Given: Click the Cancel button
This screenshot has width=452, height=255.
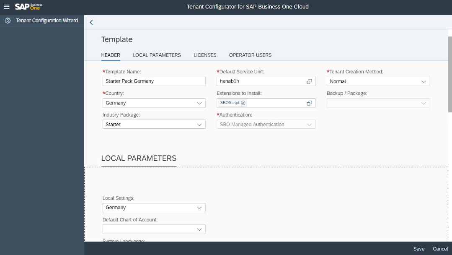Looking at the screenshot, I should 440,249.
